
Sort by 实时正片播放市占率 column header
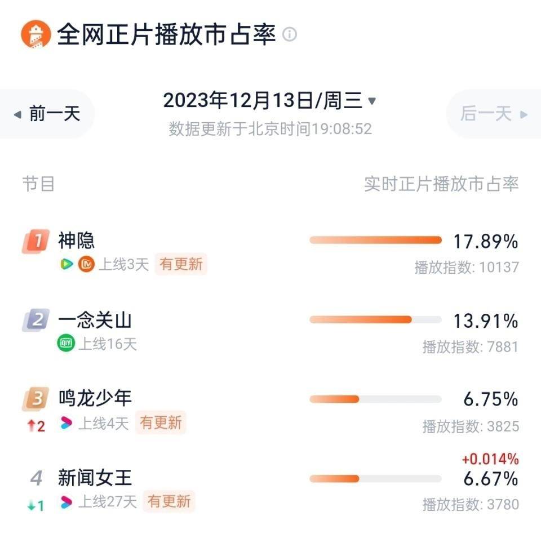click(x=441, y=184)
